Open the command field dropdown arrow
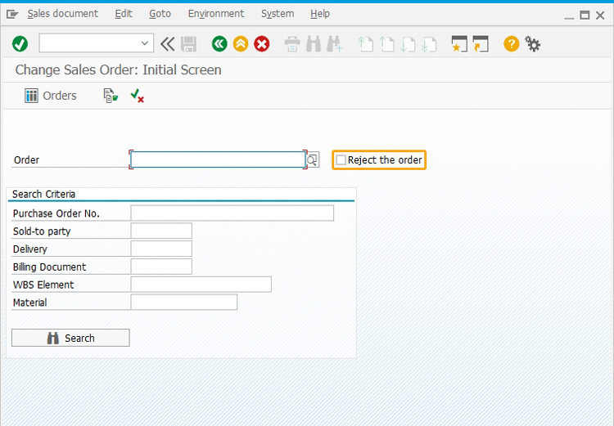Viewport: 614px width, 426px height. click(144, 43)
